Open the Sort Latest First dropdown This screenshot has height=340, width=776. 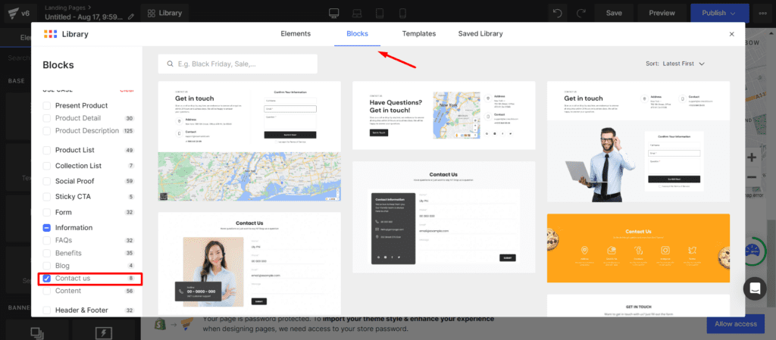675,64
